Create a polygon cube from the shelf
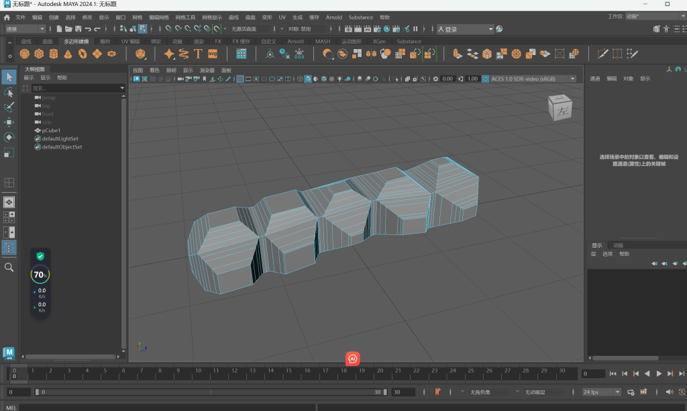687x411 pixels. click(39, 54)
